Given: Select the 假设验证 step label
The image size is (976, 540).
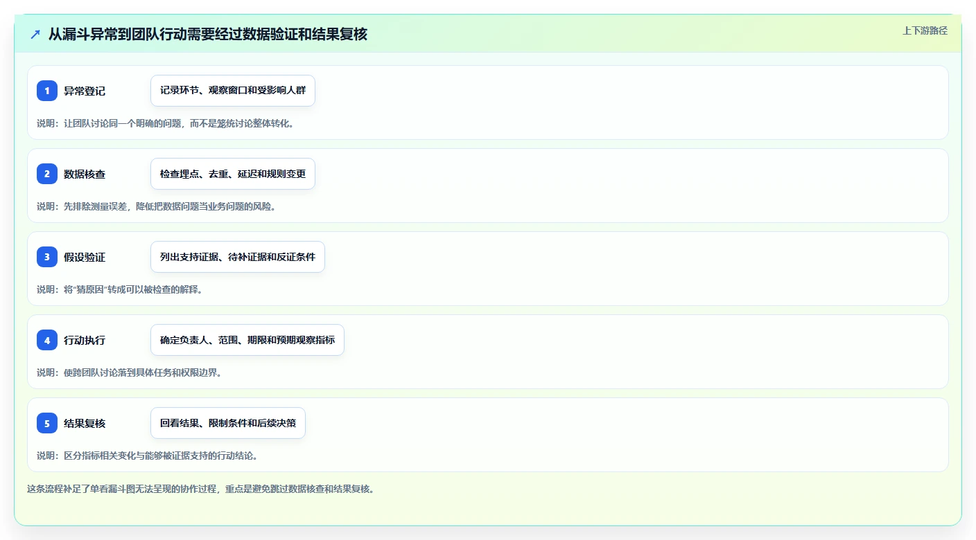Looking at the screenshot, I should [x=85, y=257].
